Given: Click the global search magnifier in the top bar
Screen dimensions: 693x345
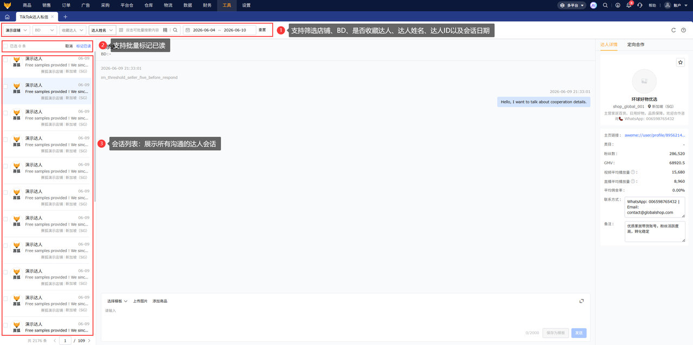Looking at the screenshot, I should [x=605, y=5].
